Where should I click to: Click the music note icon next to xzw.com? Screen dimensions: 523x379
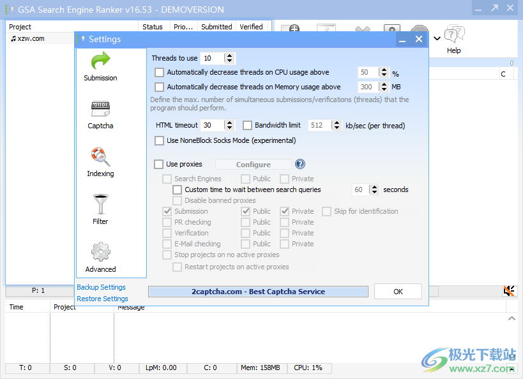point(13,39)
